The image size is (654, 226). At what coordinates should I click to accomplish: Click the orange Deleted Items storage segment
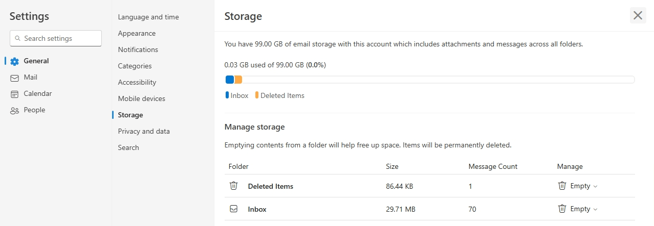pyautogui.click(x=238, y=80)
